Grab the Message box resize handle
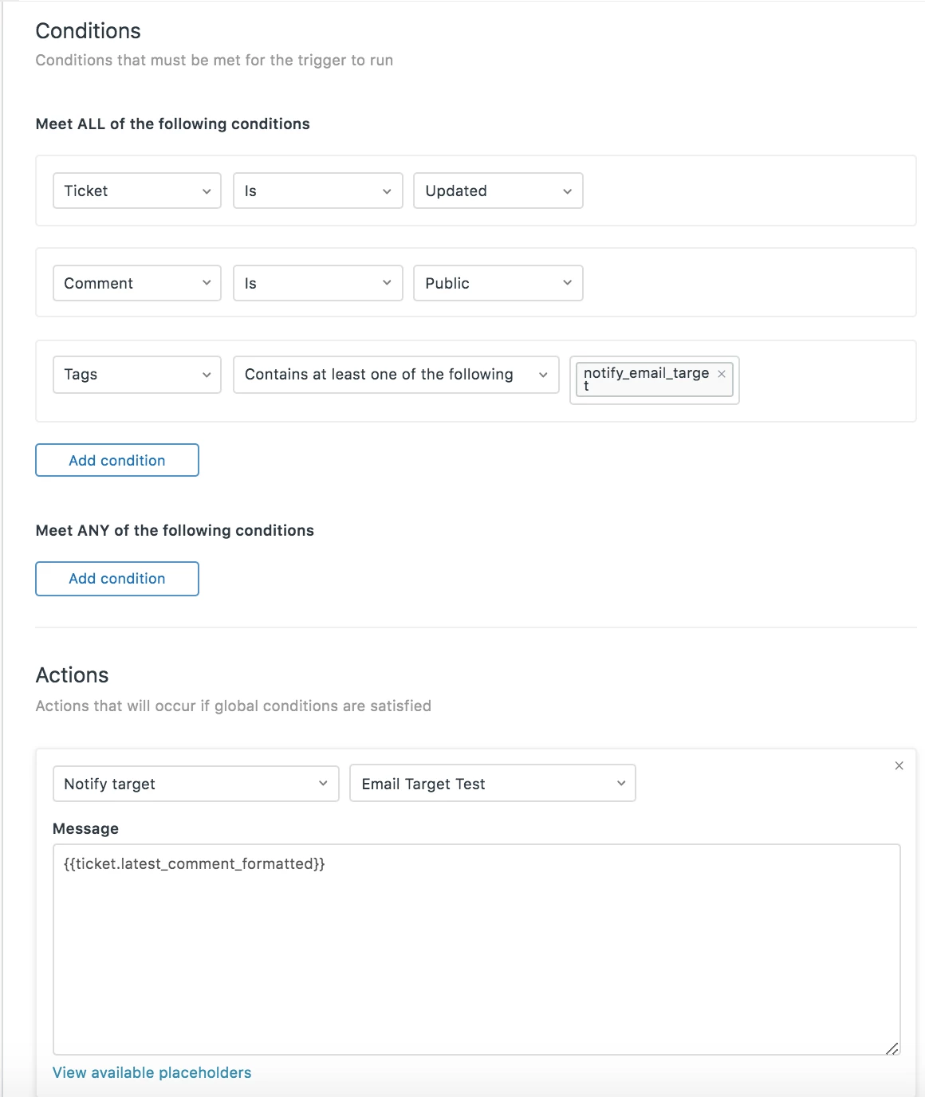Image resolution: width=925 pixels, height=1097 pixels. [892, 1048]
